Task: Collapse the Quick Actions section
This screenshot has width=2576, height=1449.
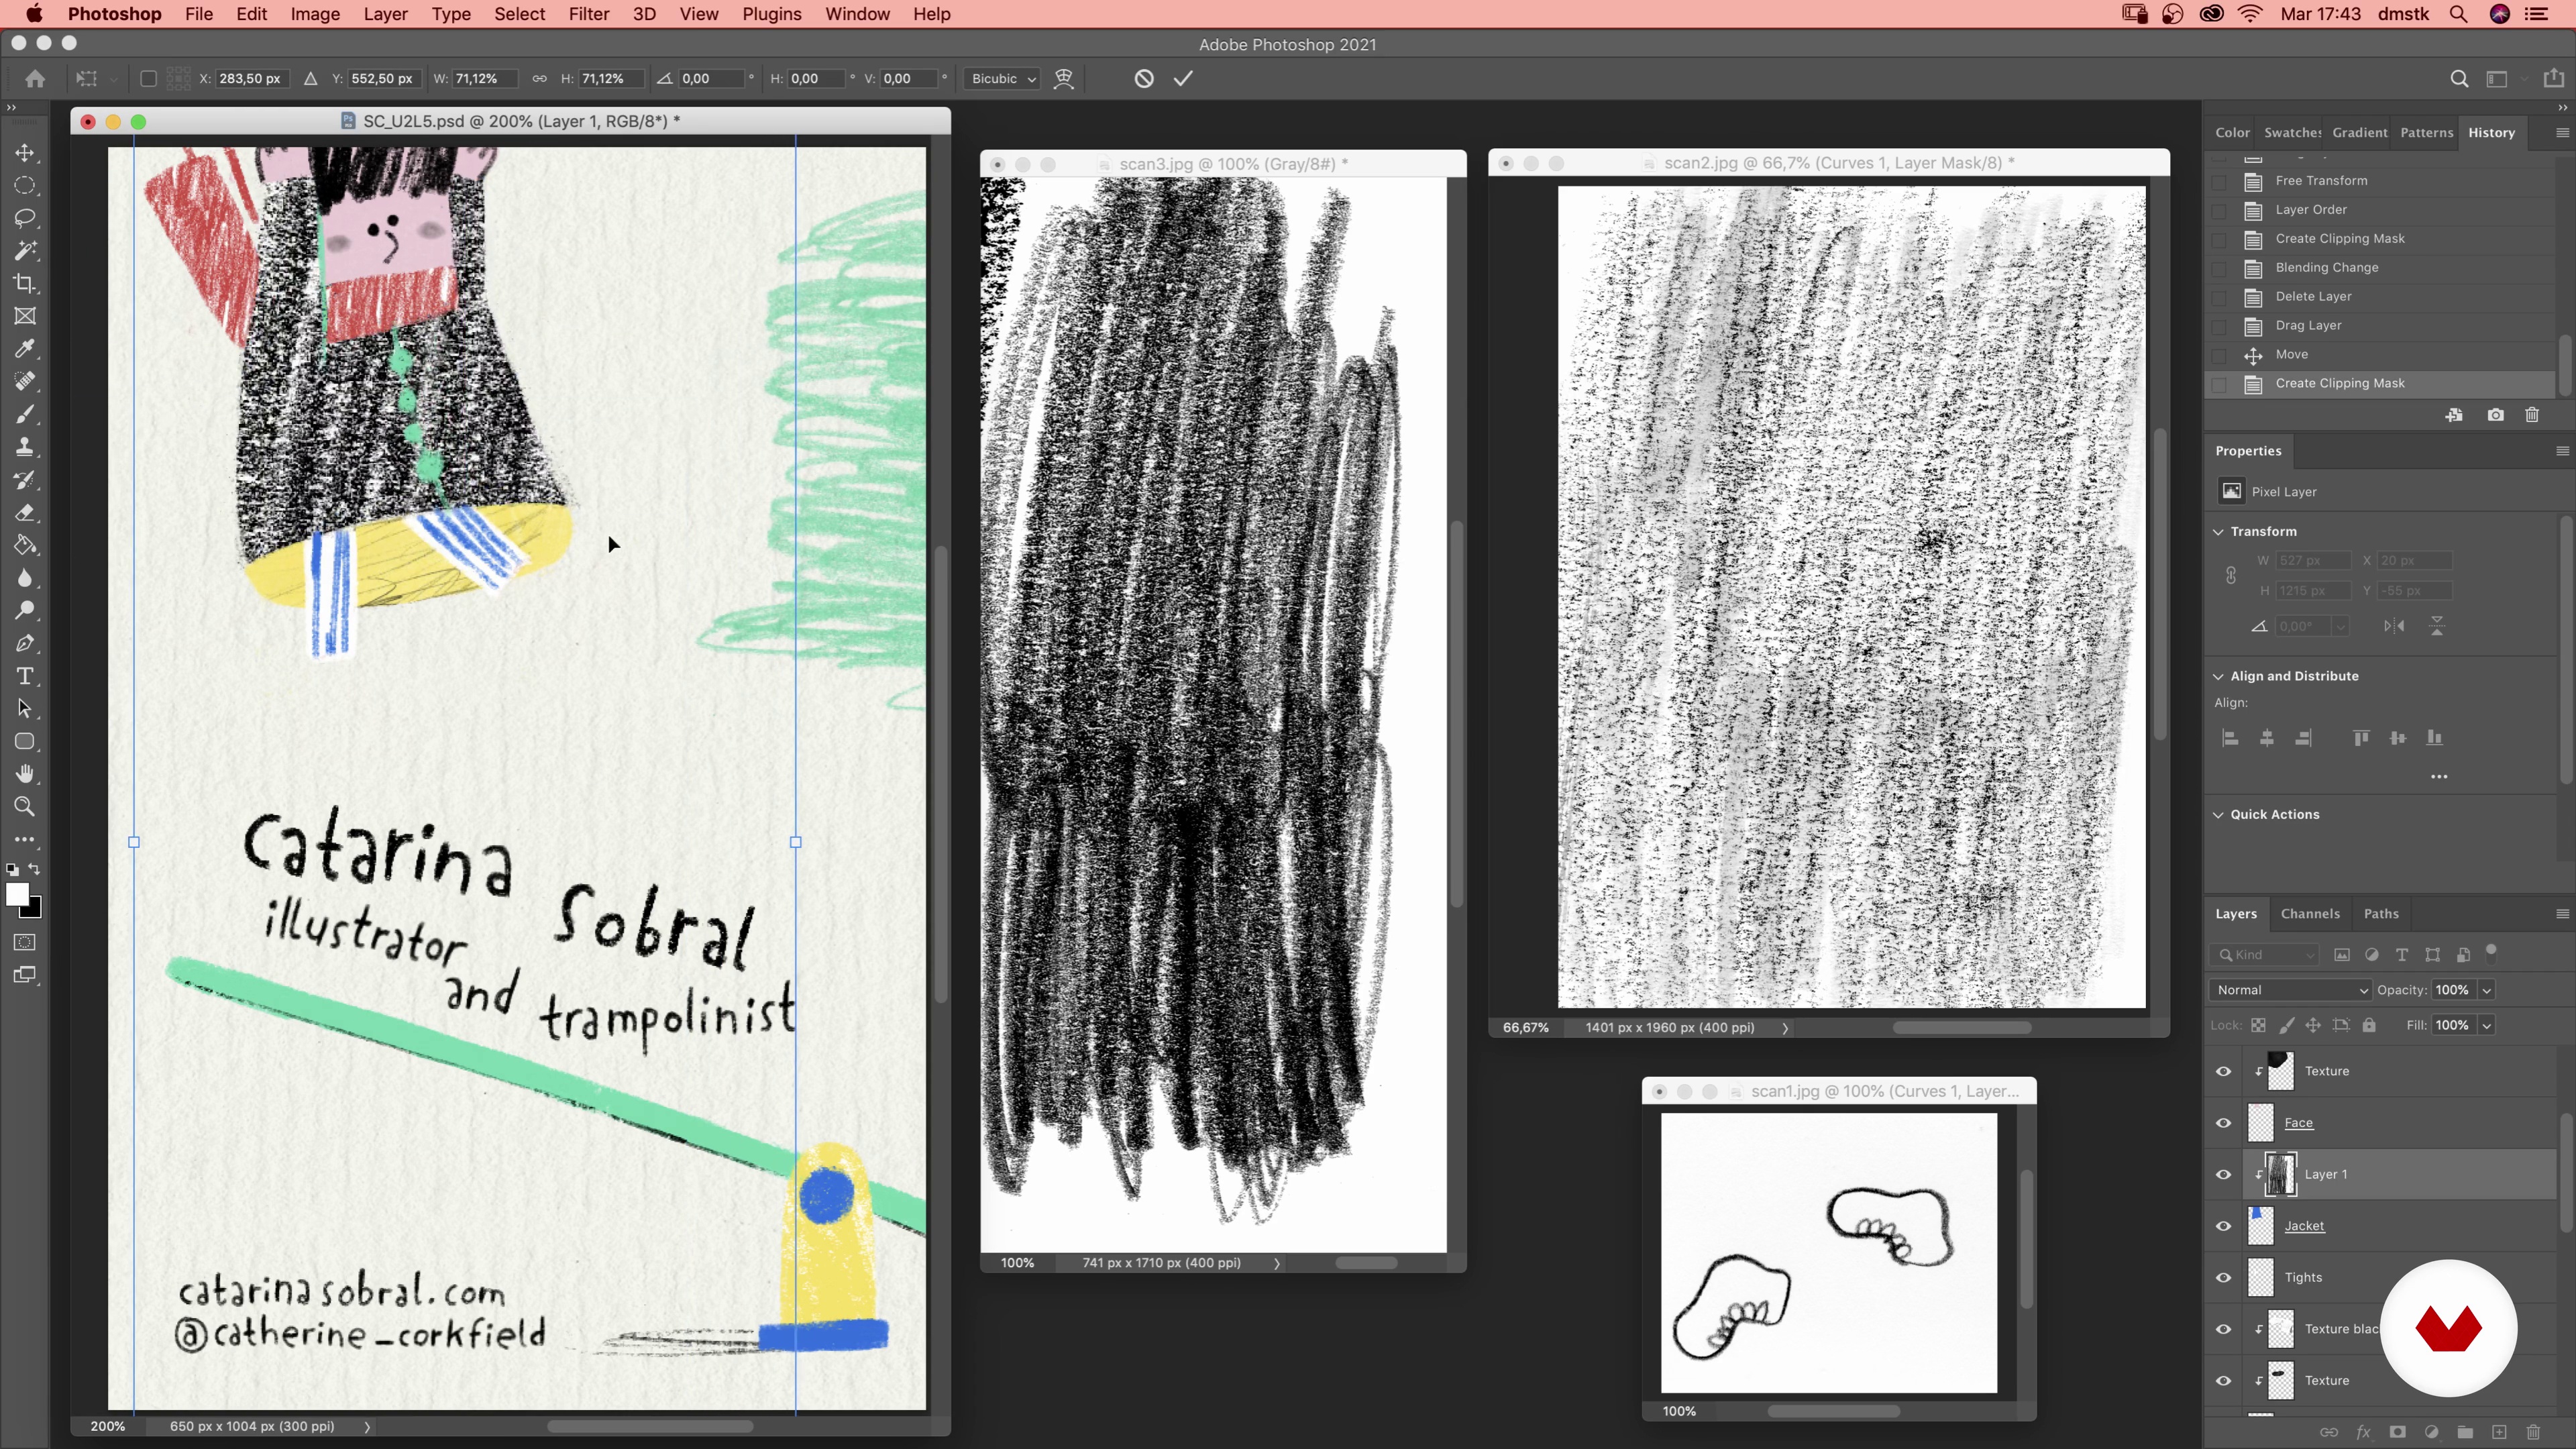Action: 2219,815
